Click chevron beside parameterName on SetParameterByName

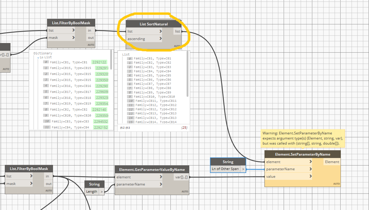pyautogui.click(x=311, y=169)
